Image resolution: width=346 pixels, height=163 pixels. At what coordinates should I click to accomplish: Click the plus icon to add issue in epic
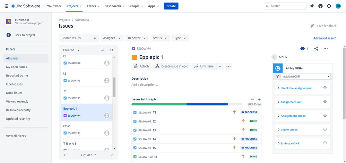[259, 100]
